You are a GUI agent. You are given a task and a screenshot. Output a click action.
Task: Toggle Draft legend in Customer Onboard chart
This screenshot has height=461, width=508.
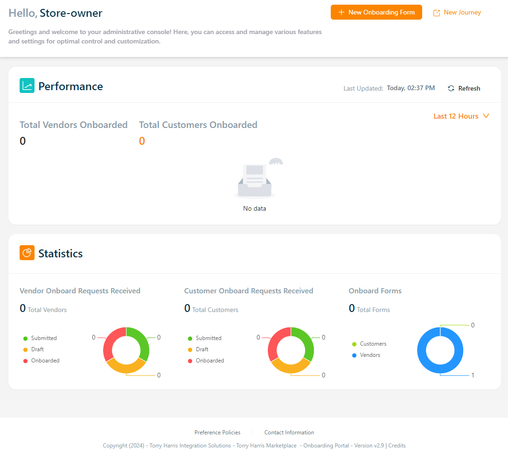tap(202, 349)
